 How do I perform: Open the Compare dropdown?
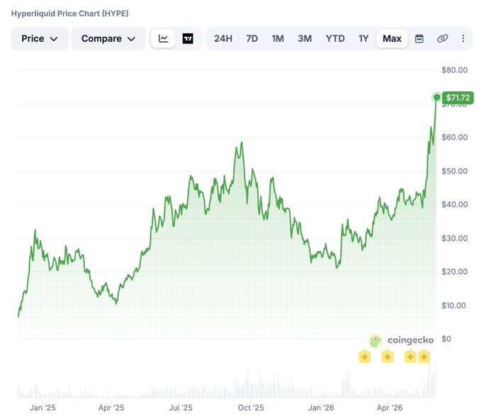tap(108, 38)
